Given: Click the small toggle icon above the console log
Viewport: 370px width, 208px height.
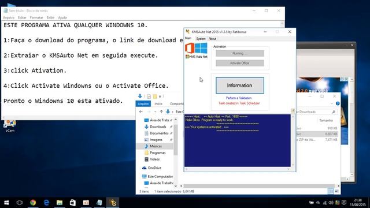Looking at the screenshot, I should click(293, 110).
